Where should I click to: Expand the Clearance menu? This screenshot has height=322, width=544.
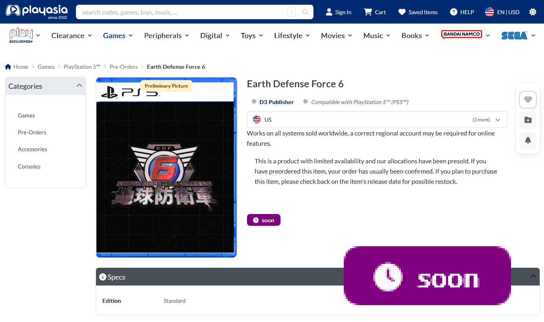[72, 35]
